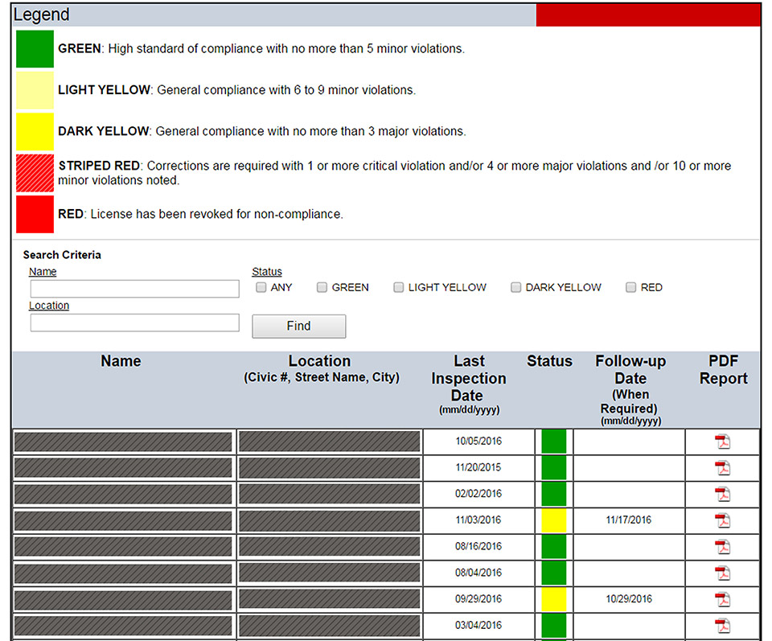Open PDF report for 11/20/2015 inspection
Viewport: 772px width, 641px height.
pyautogui.click(x=722, y=468)
